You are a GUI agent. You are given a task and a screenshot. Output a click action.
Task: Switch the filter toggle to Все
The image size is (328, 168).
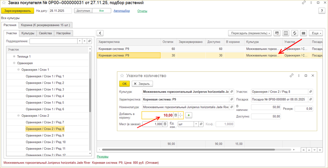[101, 11]
